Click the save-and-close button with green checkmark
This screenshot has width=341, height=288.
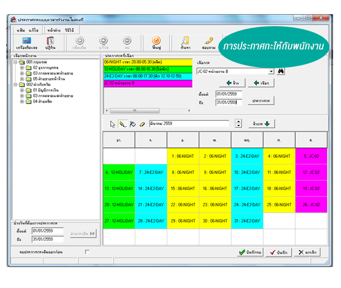(x=249, y=252)
